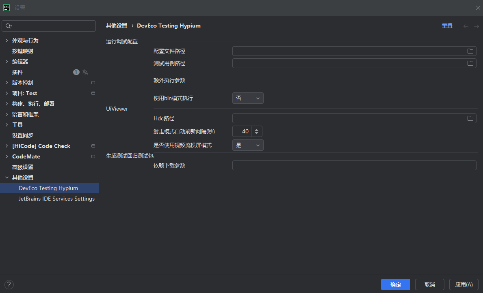483x293 pixels.
Task: Click folder browse icon for 测试用例路径
Action: (x=470, y=63)
